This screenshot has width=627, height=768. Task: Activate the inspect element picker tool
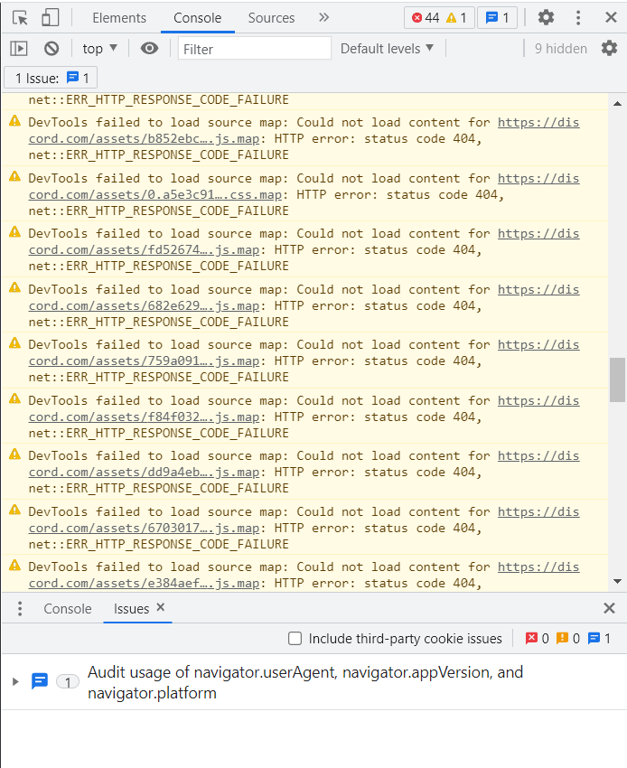pyautogui.click(x=21, y=18)
